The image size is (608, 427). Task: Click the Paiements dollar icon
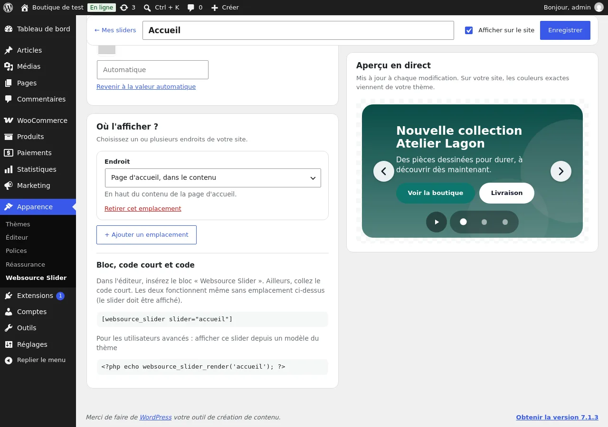[9, 153]
